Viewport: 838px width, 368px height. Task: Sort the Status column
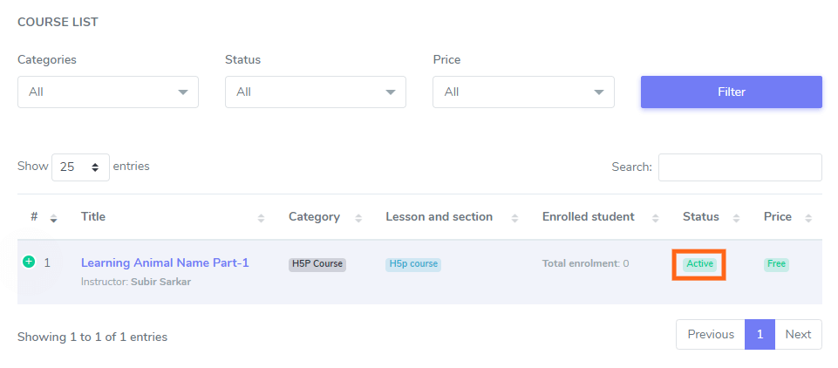(736, 218)
